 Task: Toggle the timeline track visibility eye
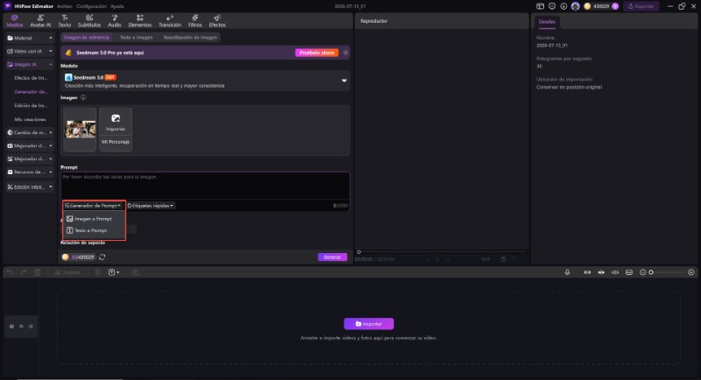tap(31, 327)
